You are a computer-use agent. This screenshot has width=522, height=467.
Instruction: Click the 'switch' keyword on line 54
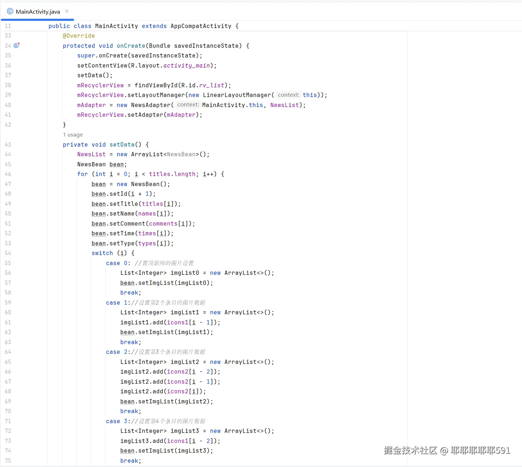click(x=102, y=253)
